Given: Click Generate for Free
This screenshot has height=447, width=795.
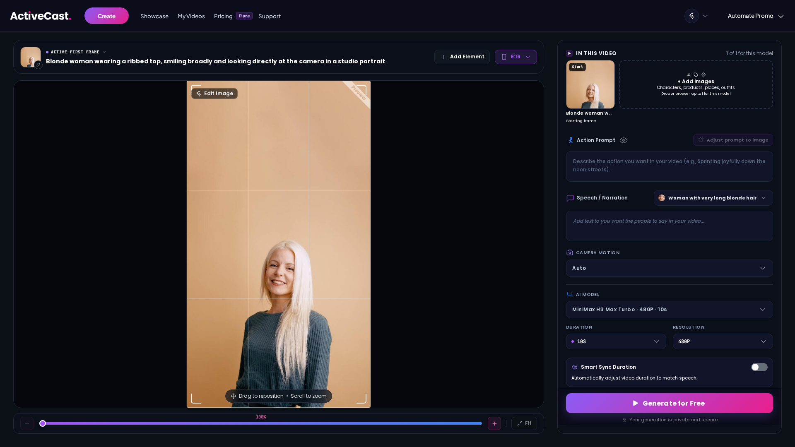Looking at the screenshot, I should [x=670, y=403].
